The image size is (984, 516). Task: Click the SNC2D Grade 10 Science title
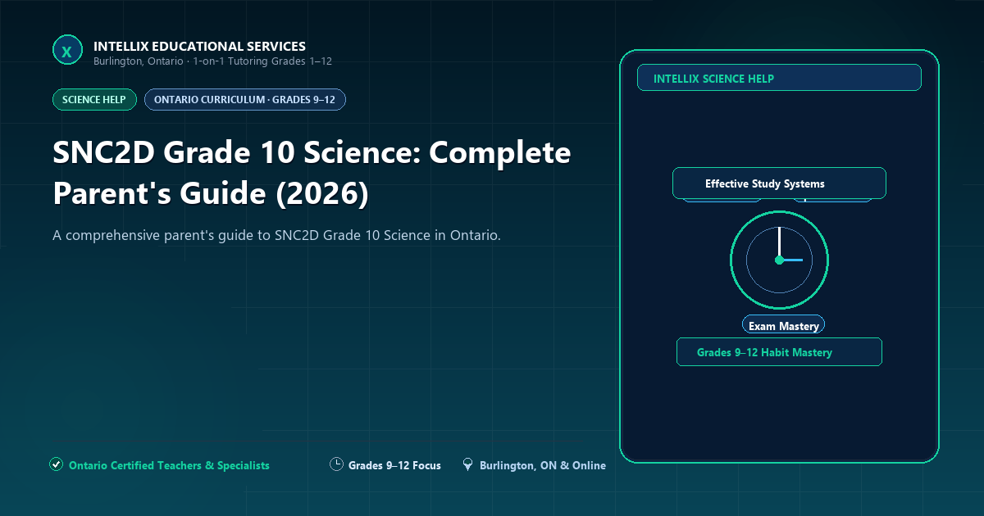312,174
